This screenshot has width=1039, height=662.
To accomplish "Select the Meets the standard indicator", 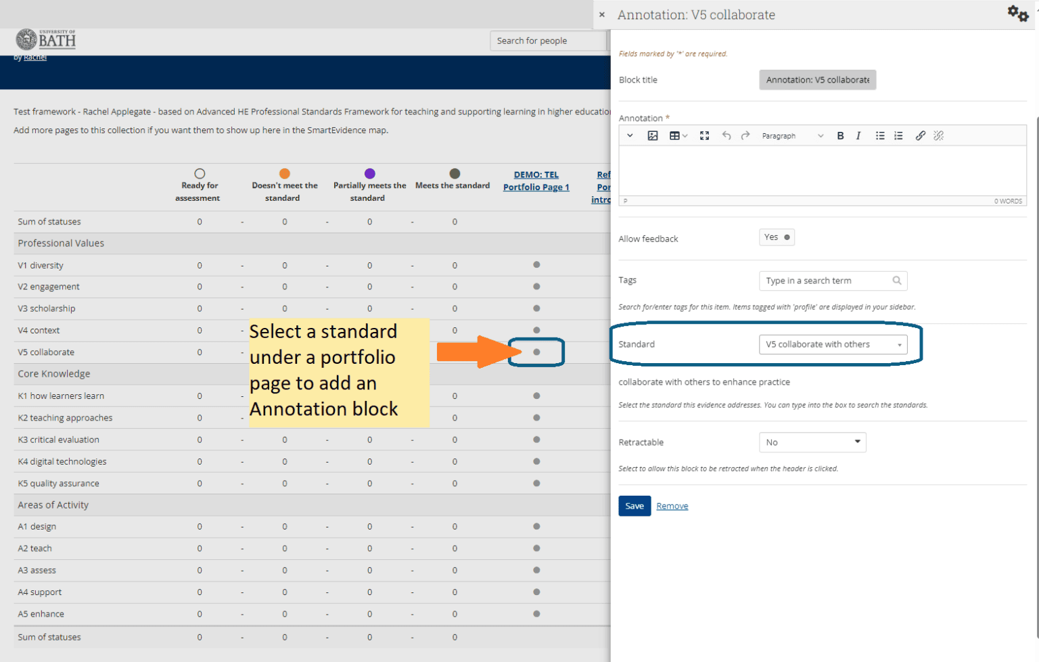I will [455, 173].
